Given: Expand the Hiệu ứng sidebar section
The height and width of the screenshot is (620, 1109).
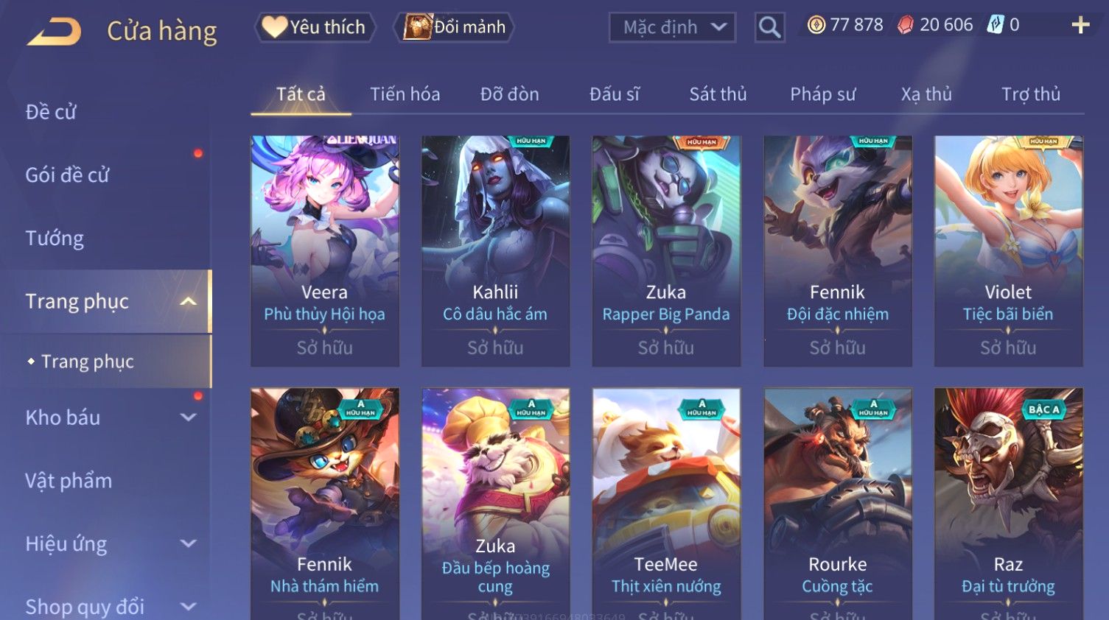Looking at the screenshot, I should point(189,544).
